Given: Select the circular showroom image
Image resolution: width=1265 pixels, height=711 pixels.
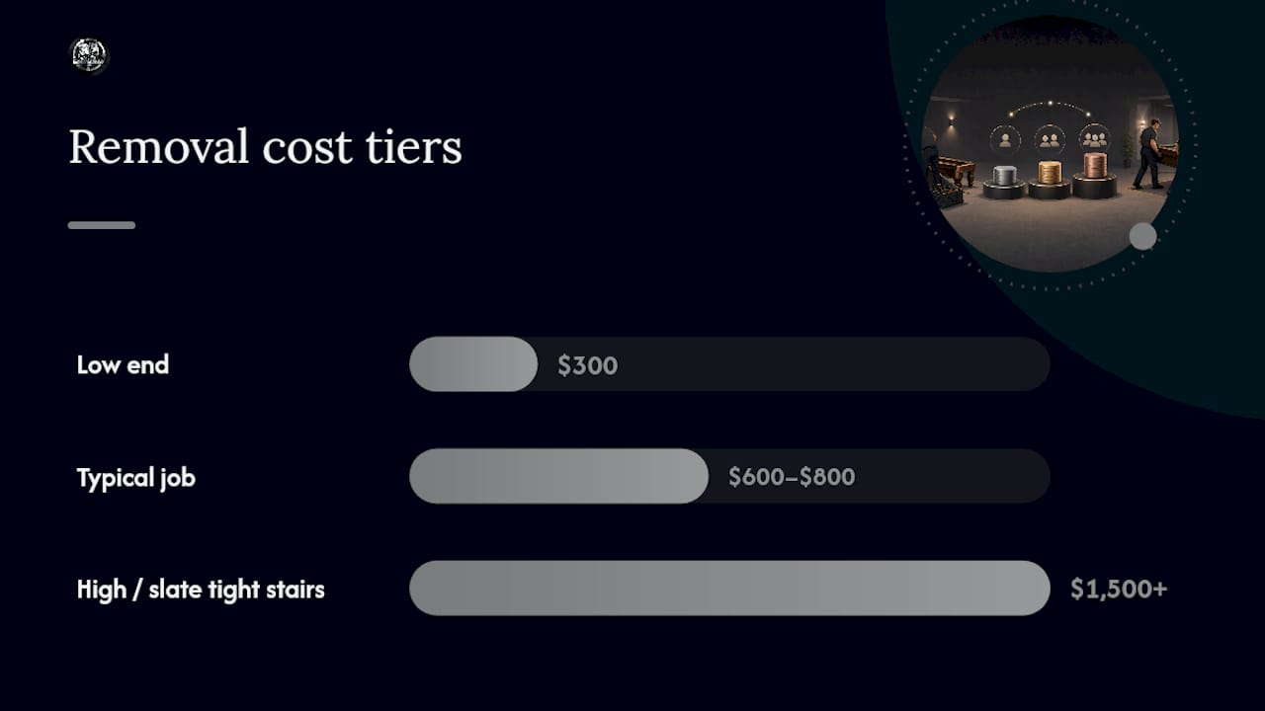Looking at the screenshot, I should (x=1050, y=144).
